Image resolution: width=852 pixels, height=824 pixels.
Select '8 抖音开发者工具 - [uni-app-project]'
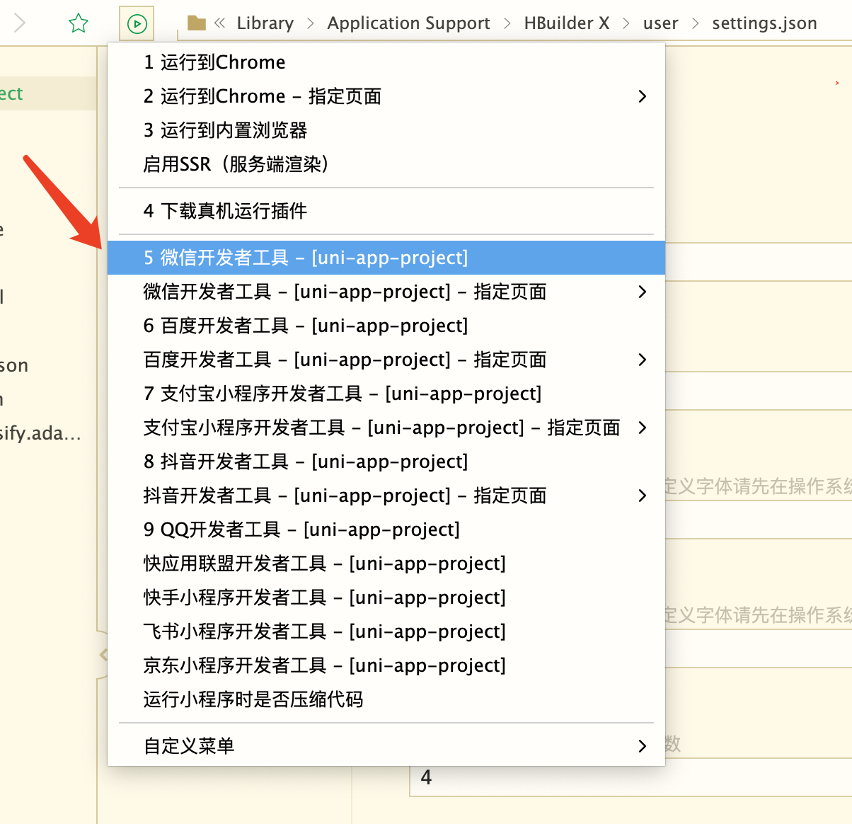pyautogui.click(x=386, y=462)
